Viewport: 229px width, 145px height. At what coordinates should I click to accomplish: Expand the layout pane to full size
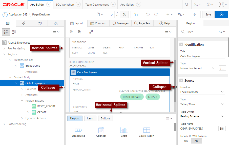[91, 32]
